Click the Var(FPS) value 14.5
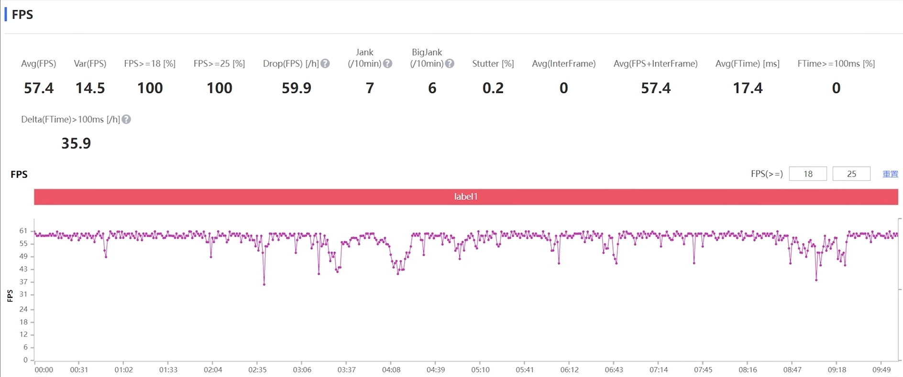This screenshot has width=903, height=377. click(x=90, y=88)
